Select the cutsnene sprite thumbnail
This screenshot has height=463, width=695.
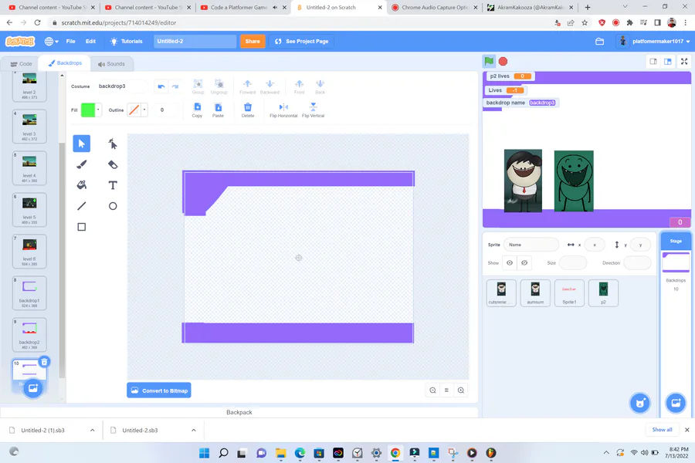(x=501, y=293)
